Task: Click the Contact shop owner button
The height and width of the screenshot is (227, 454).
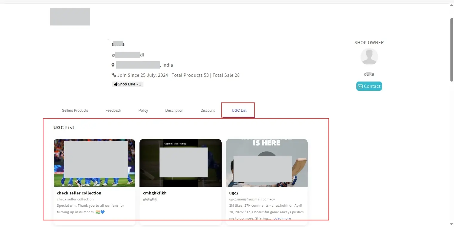Action: click(x=369, y=86)
